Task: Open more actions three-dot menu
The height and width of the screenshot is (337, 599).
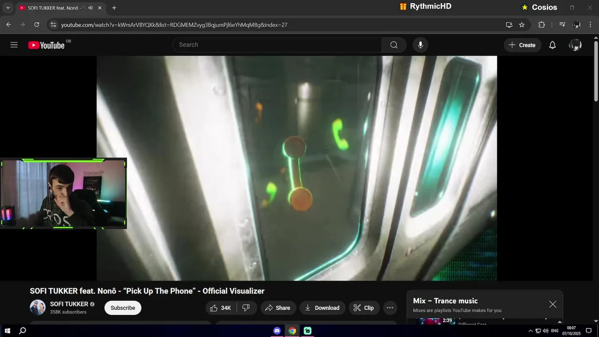Action: [390, 308]
